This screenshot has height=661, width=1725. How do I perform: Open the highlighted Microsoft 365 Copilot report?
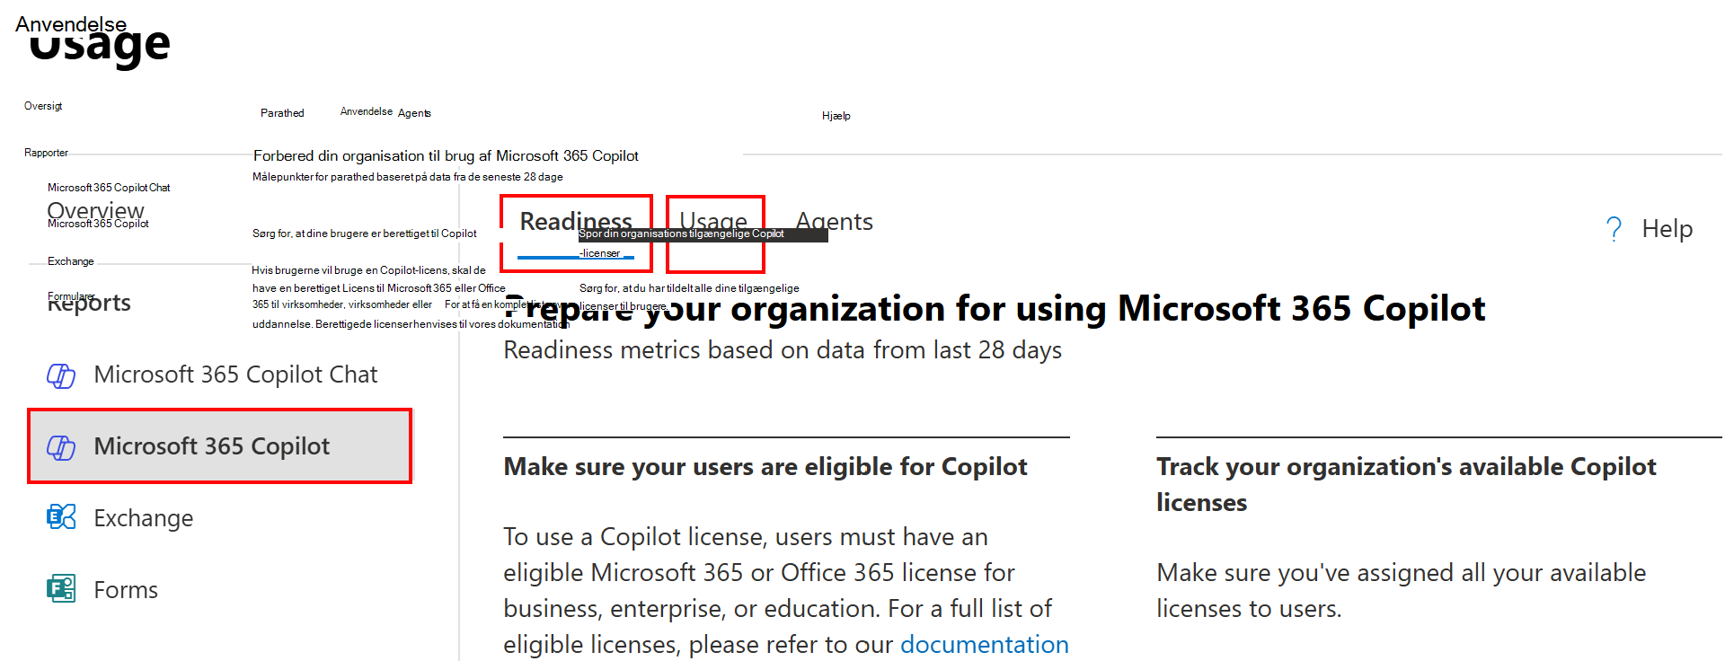(x=219, y=446)
